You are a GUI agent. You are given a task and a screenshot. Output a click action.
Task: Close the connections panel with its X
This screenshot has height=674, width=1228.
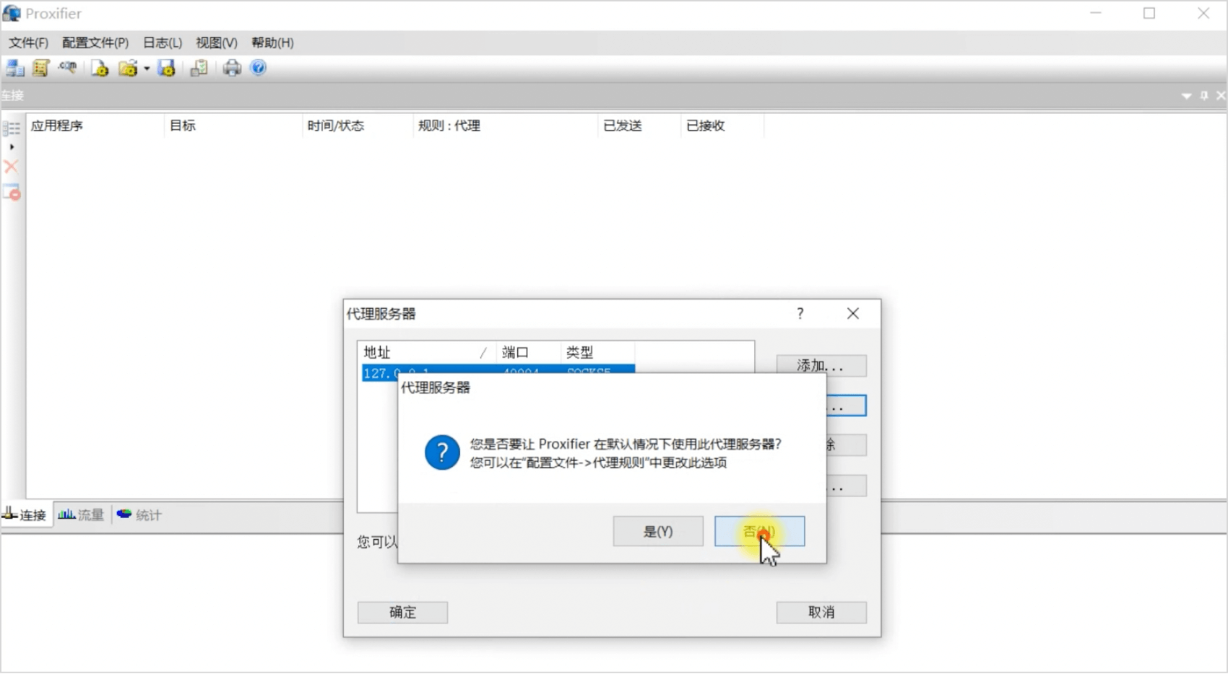[1221, 95]
